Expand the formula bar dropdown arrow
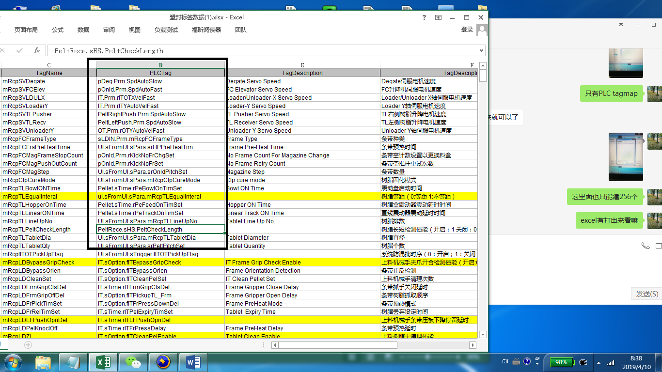 pos(481,50)
